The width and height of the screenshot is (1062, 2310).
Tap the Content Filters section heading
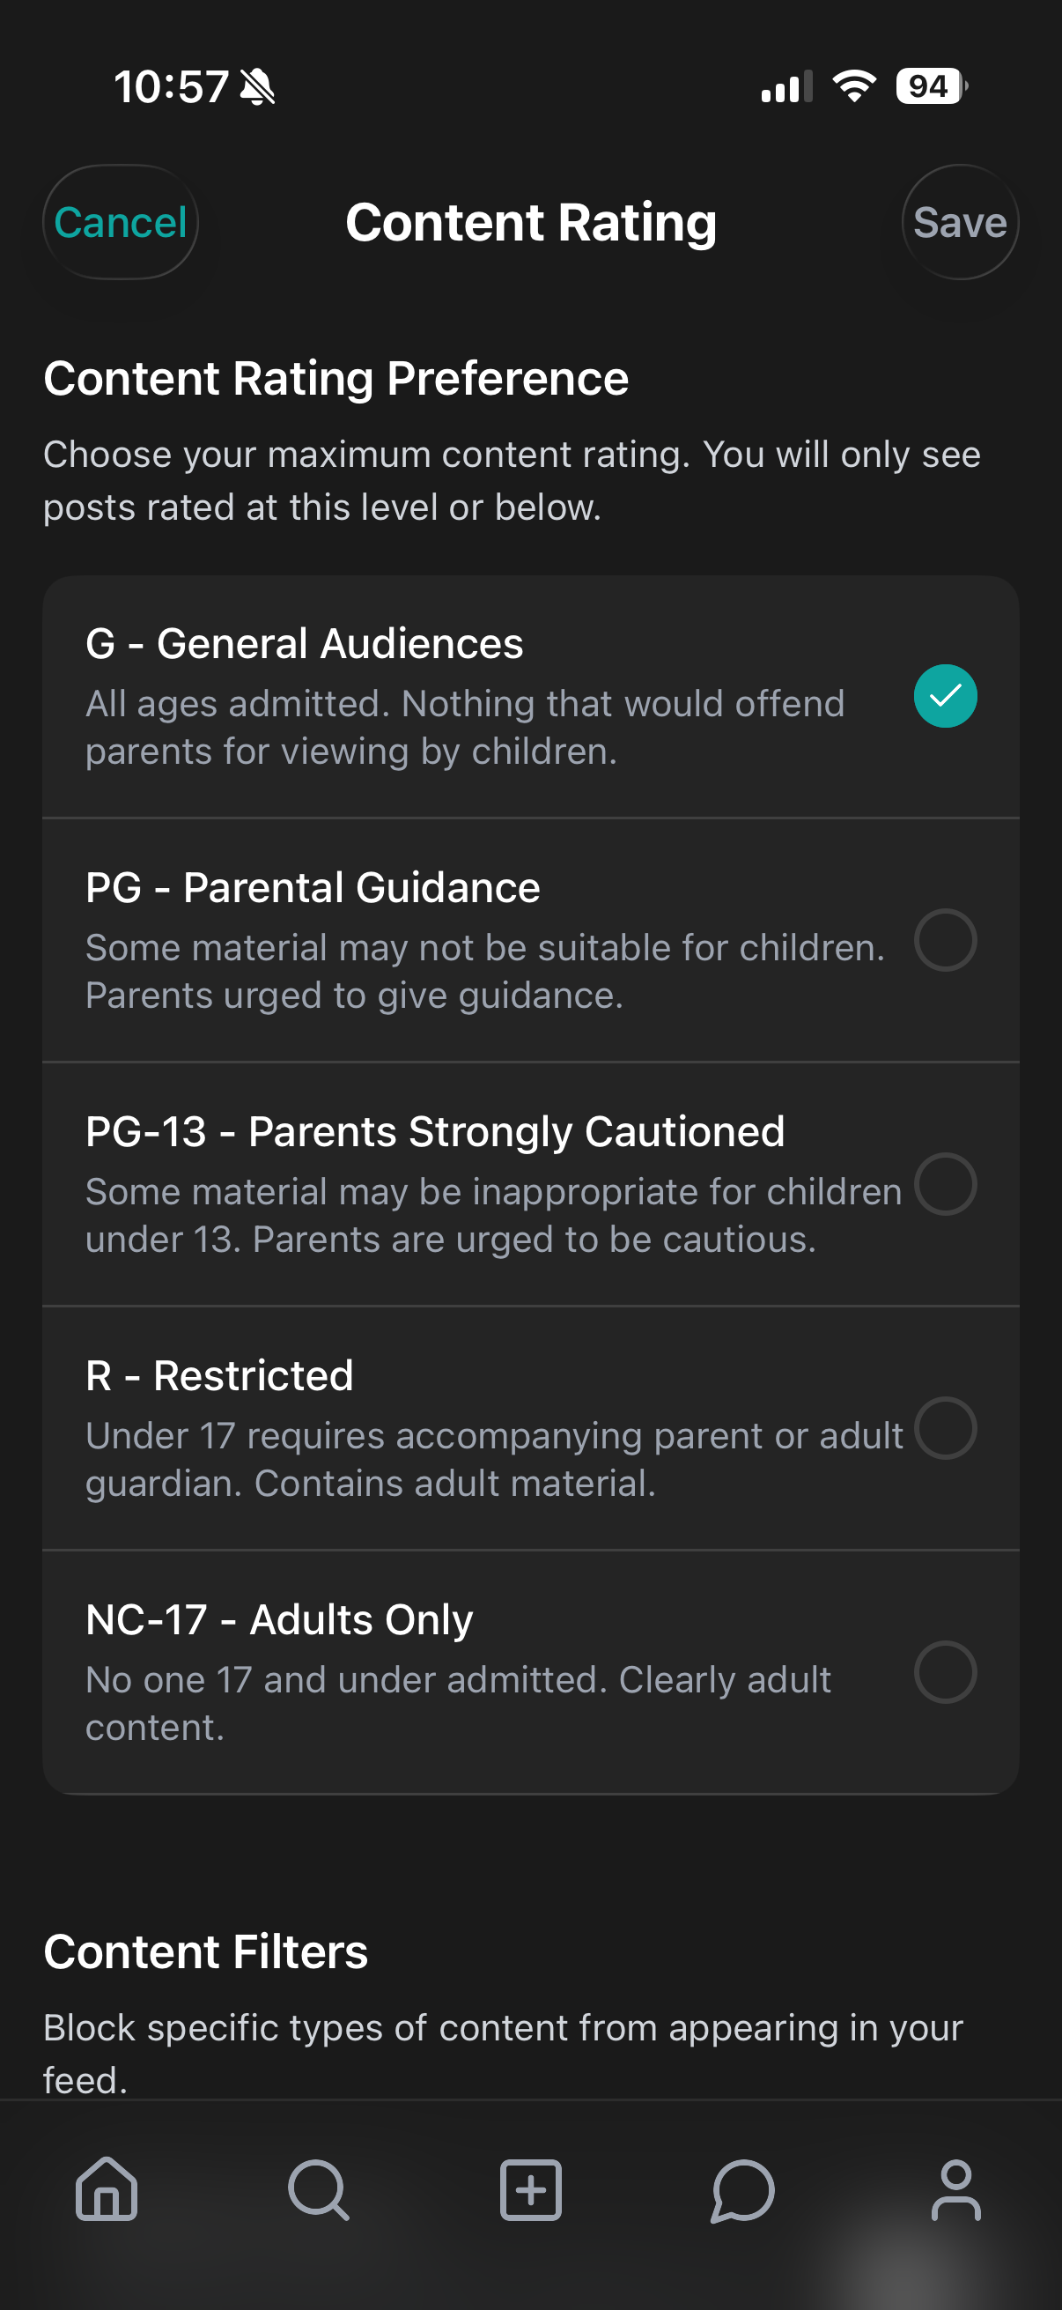(205, 1951)
